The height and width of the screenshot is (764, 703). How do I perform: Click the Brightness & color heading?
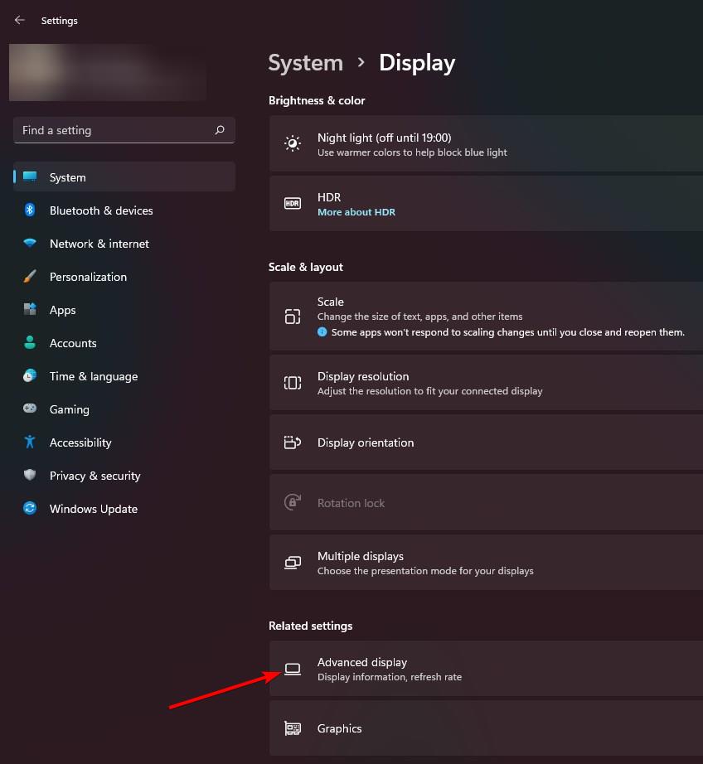click(x=317, y=100)
